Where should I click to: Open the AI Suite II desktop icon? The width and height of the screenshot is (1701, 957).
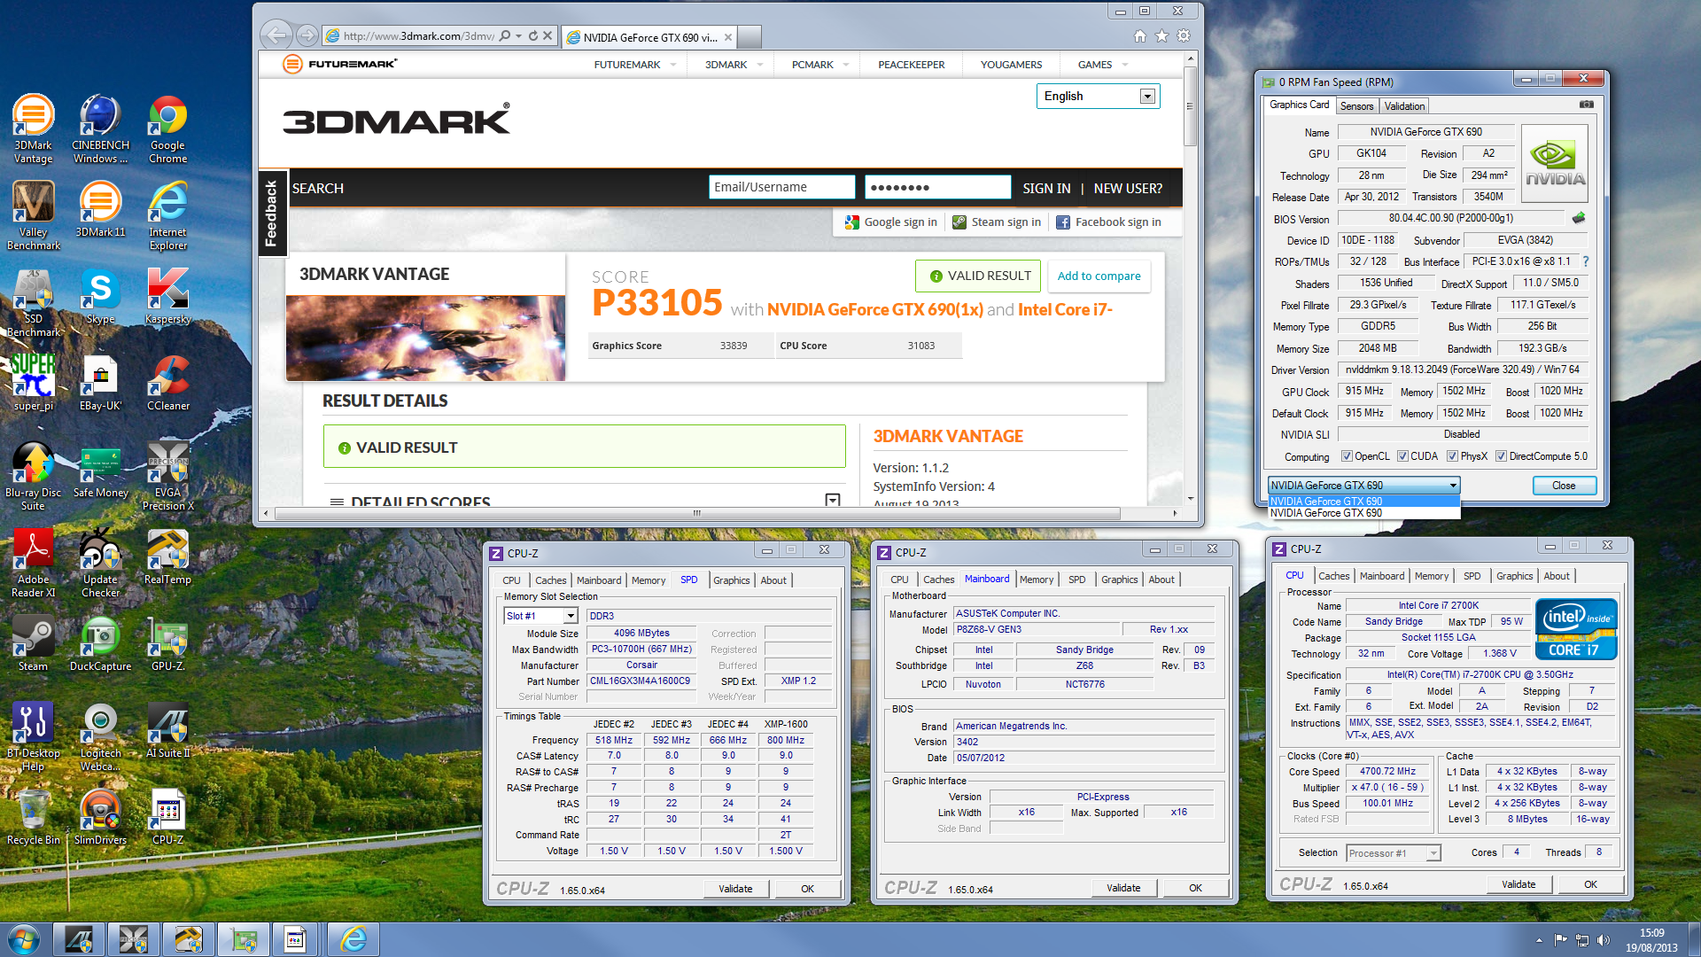[167, 731]
